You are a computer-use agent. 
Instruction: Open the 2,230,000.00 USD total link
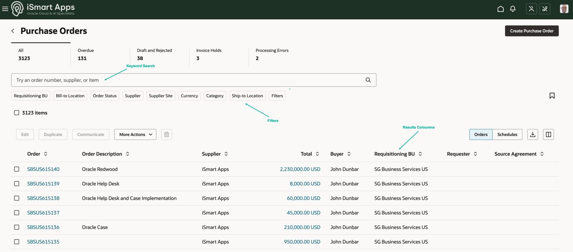300,169
